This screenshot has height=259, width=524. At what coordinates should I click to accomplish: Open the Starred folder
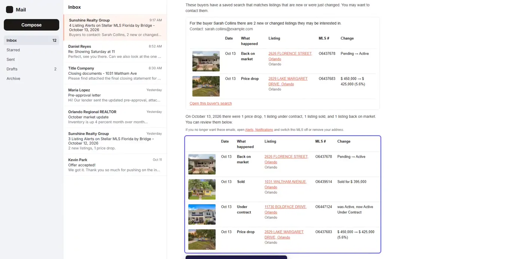(31, 50)
